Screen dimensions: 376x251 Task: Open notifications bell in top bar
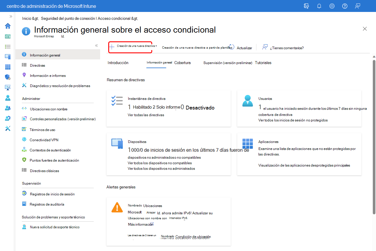click(x=319, y=6)
